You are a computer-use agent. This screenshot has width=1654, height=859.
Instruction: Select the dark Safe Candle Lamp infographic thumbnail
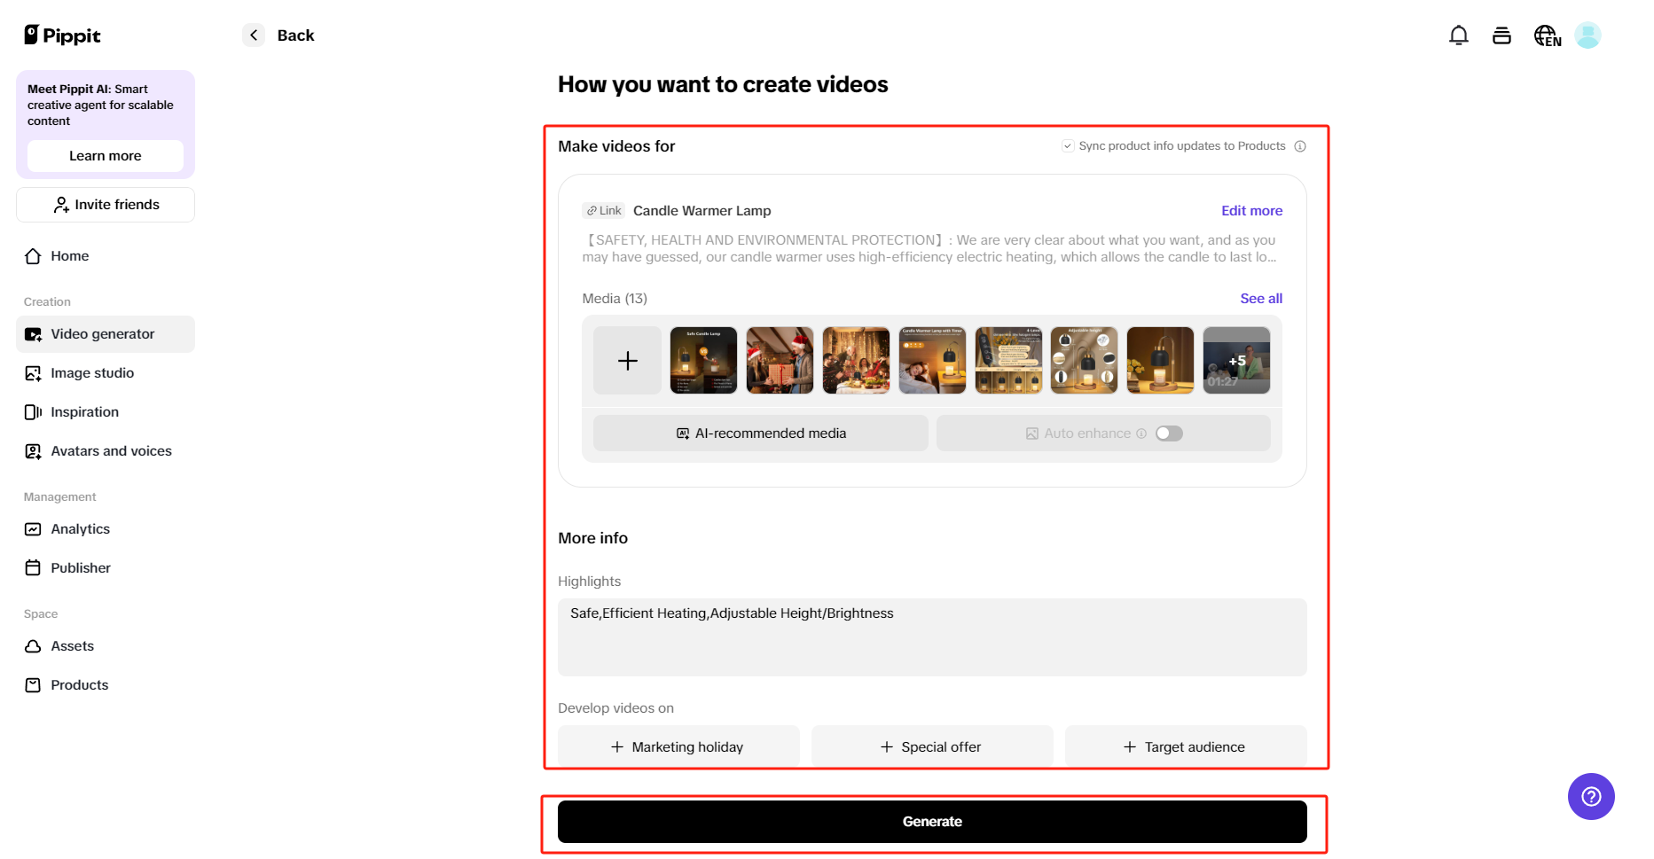(x=704, y=361)
